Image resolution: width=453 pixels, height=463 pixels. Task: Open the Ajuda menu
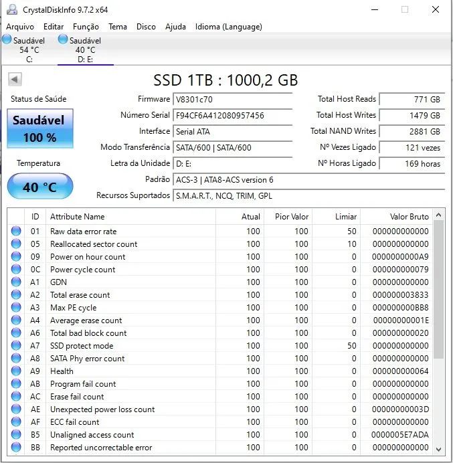(x=175, y=27)
